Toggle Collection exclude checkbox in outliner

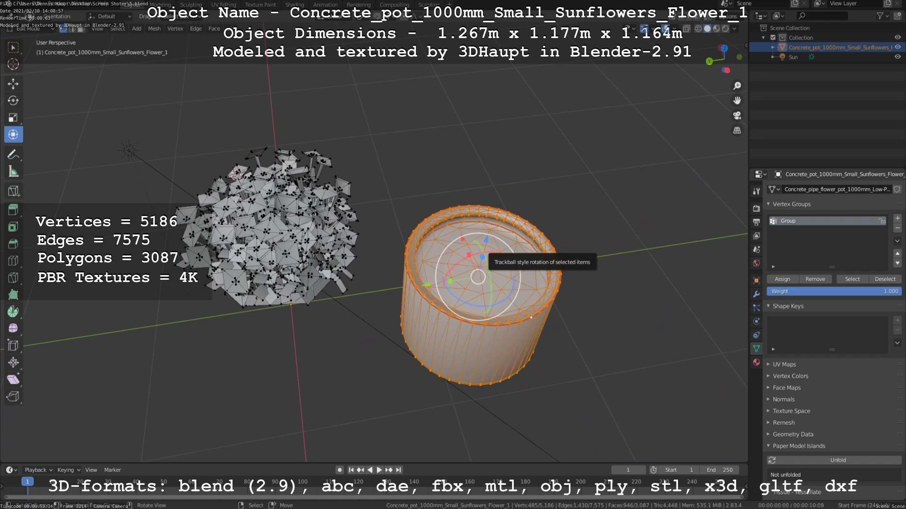click(773, 38)
